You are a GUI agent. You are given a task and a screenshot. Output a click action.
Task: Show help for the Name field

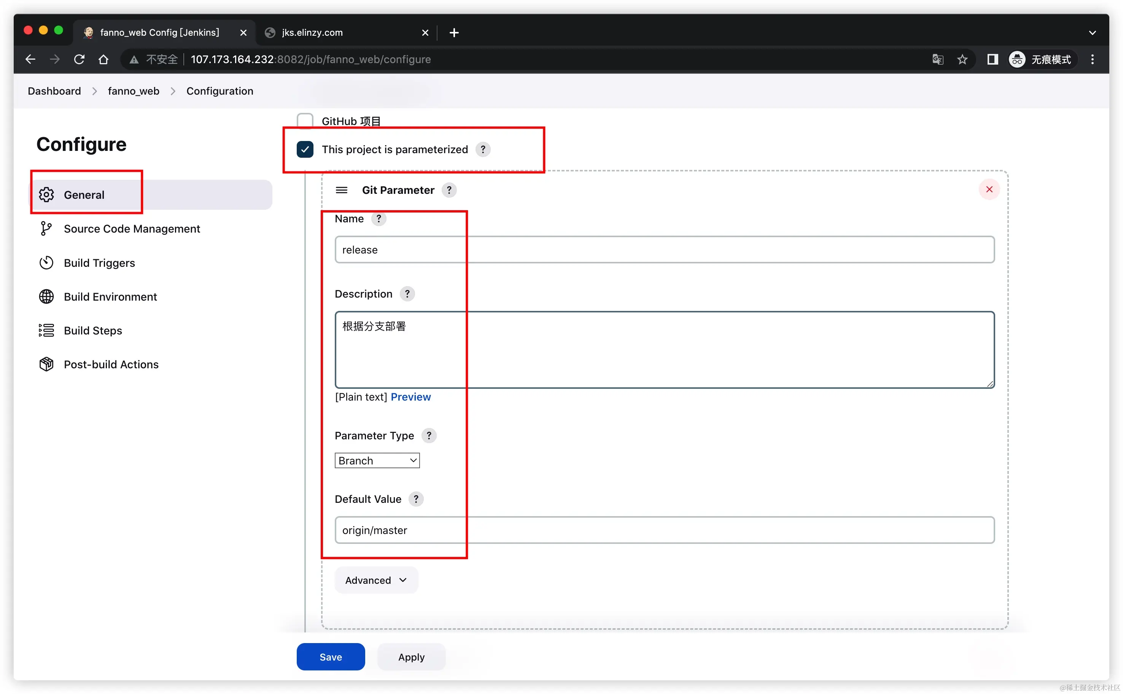coord(379,219)
